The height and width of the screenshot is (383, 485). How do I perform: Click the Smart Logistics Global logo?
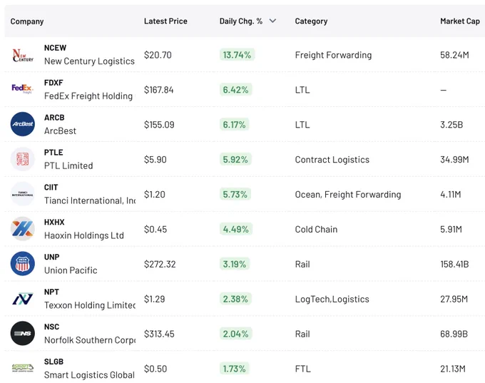point(23,368)
